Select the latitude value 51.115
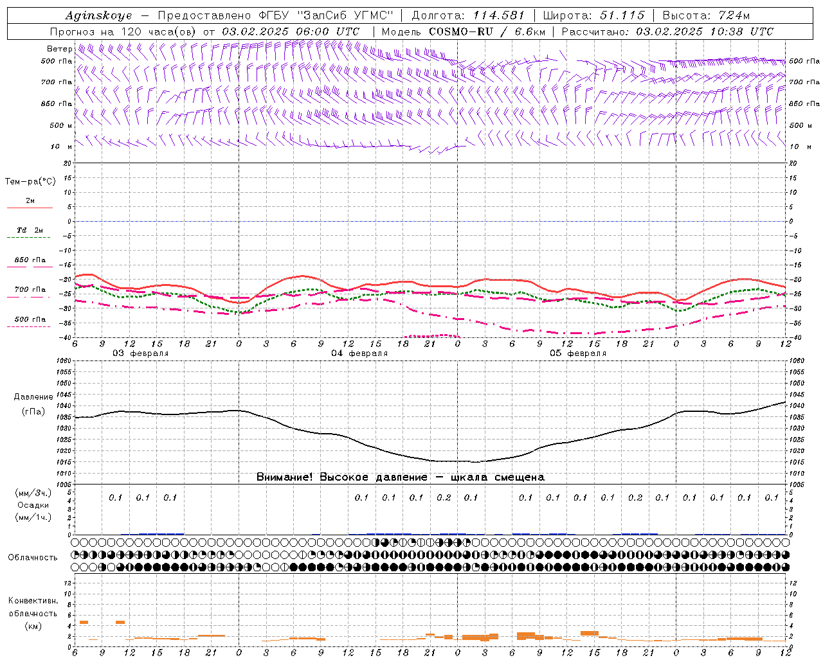 click(x=622, y=15)
